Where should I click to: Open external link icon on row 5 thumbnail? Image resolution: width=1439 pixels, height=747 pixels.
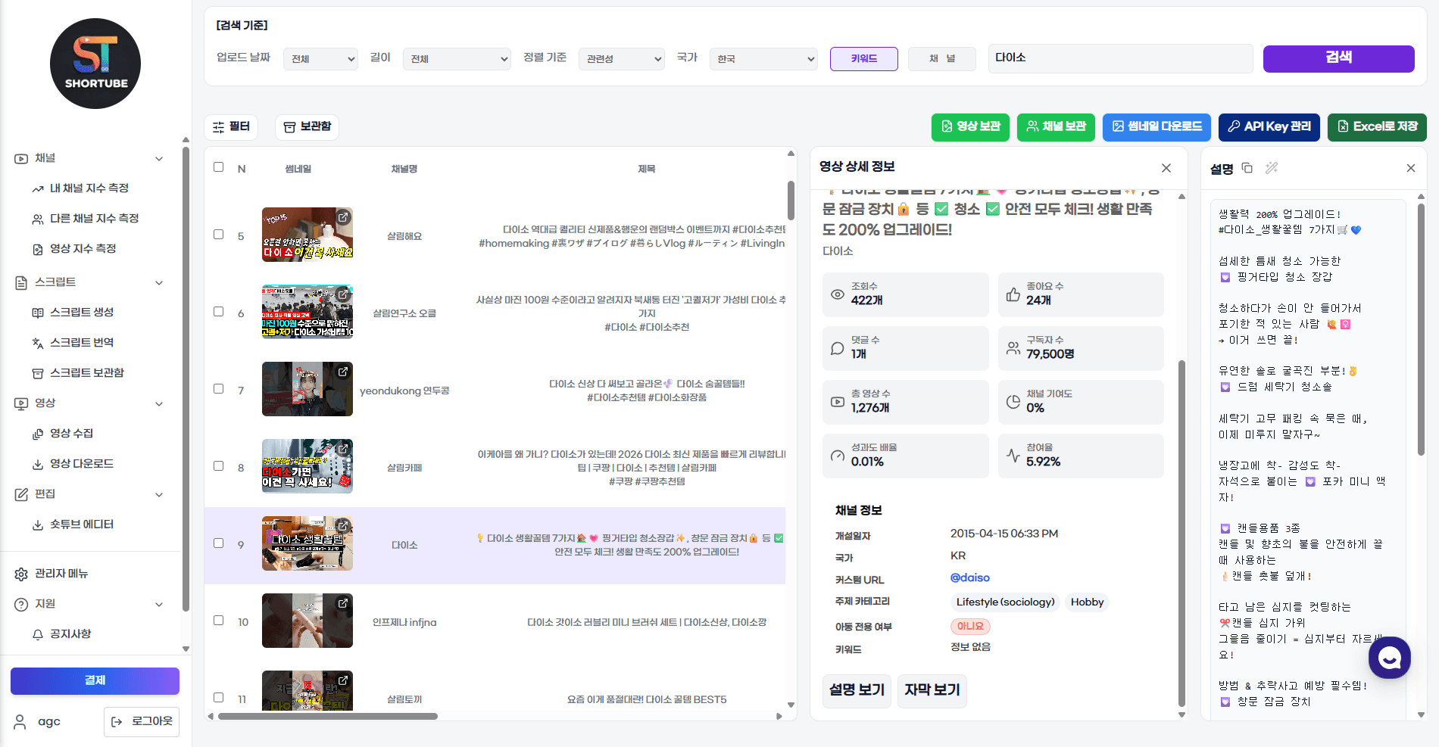(343, 217)
